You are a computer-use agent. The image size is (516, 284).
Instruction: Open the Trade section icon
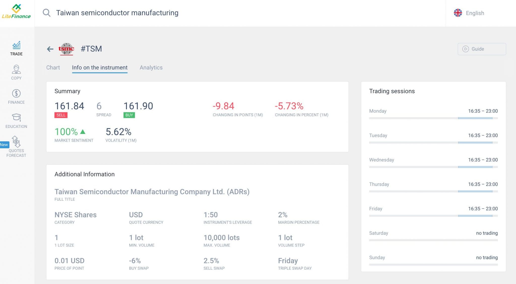(16, 46)
